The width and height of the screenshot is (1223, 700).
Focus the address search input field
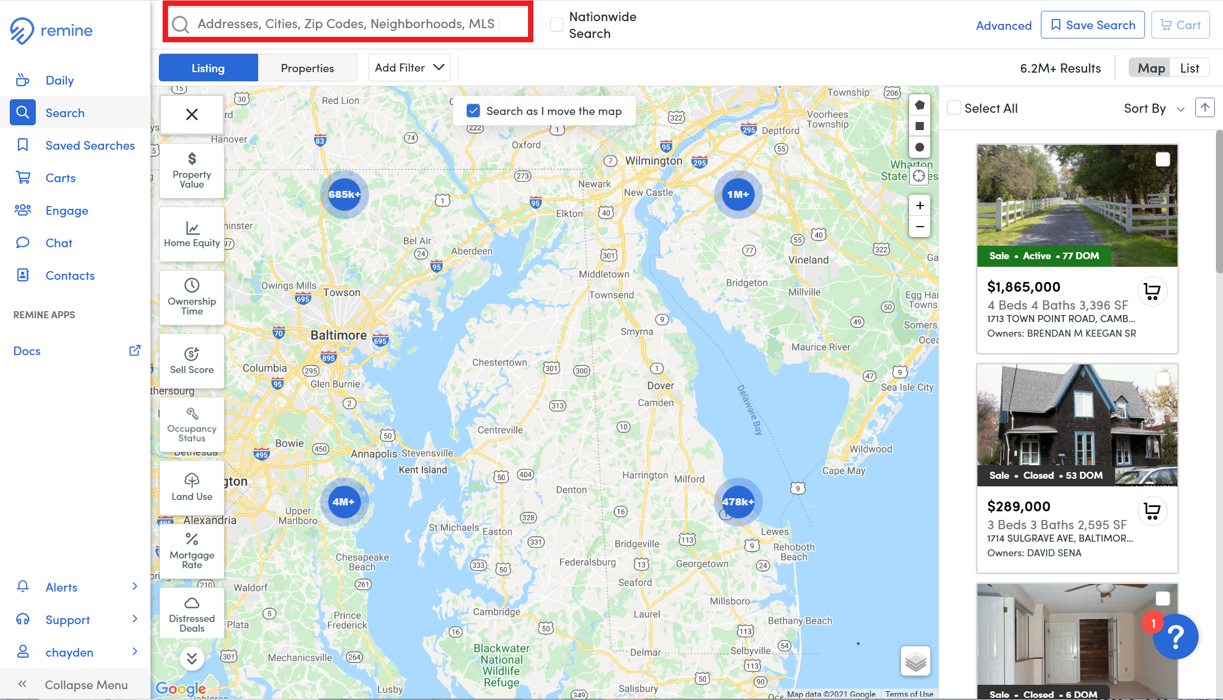pyautogui.click(x=348, y=24)
